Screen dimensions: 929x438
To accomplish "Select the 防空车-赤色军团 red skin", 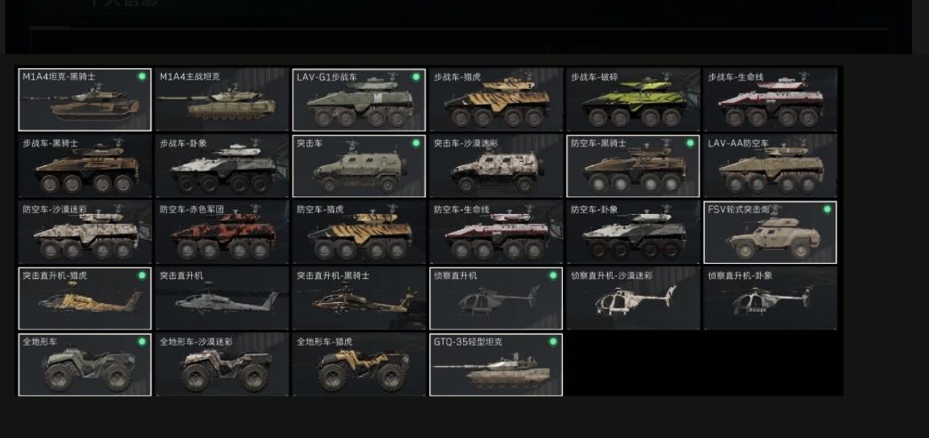I will 222,232.
